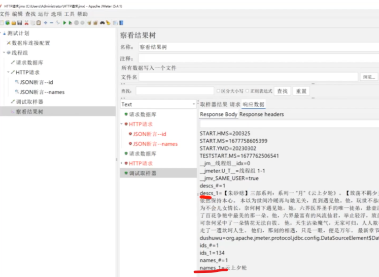Screen dimensions: 379x277
Task: Open the Function Helper dialog icon
Action: tap(115, 23)
